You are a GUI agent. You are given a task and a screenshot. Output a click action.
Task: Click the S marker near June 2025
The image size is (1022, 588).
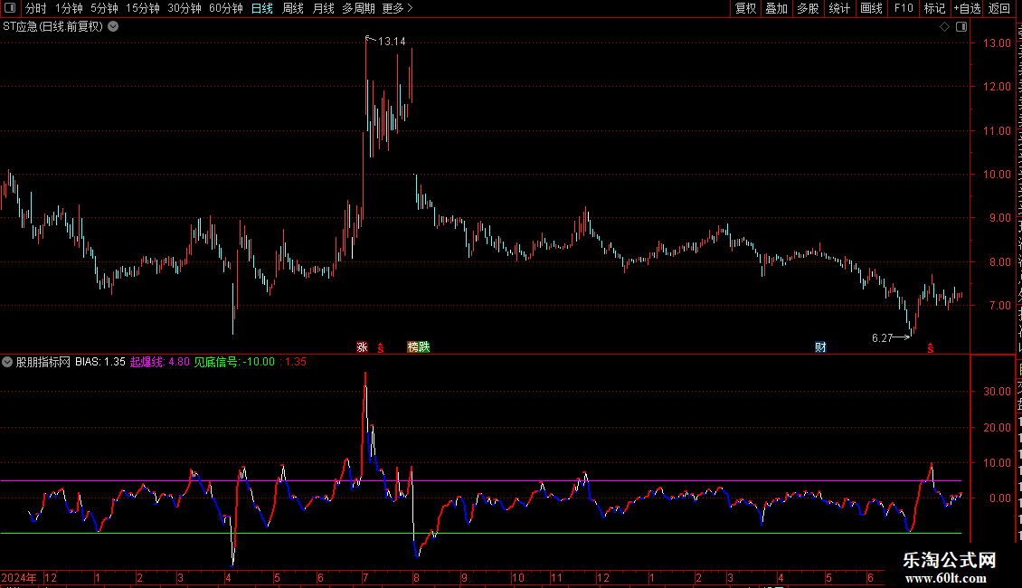pyautogui.click(x=930, y=348)
